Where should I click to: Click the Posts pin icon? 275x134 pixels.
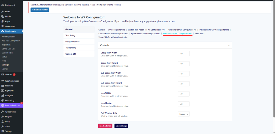[3, 12]
